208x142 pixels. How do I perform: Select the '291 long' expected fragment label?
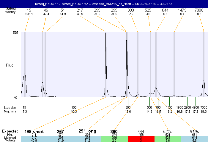pos(87,131)
